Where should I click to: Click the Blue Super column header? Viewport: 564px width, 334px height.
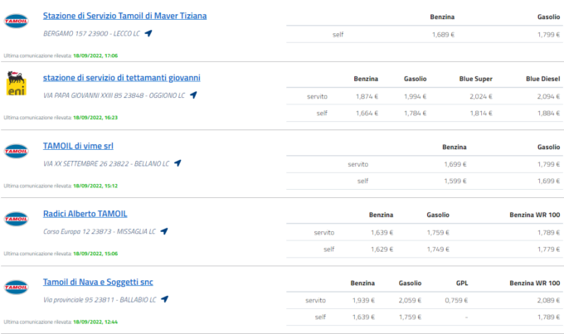(476, 79)
